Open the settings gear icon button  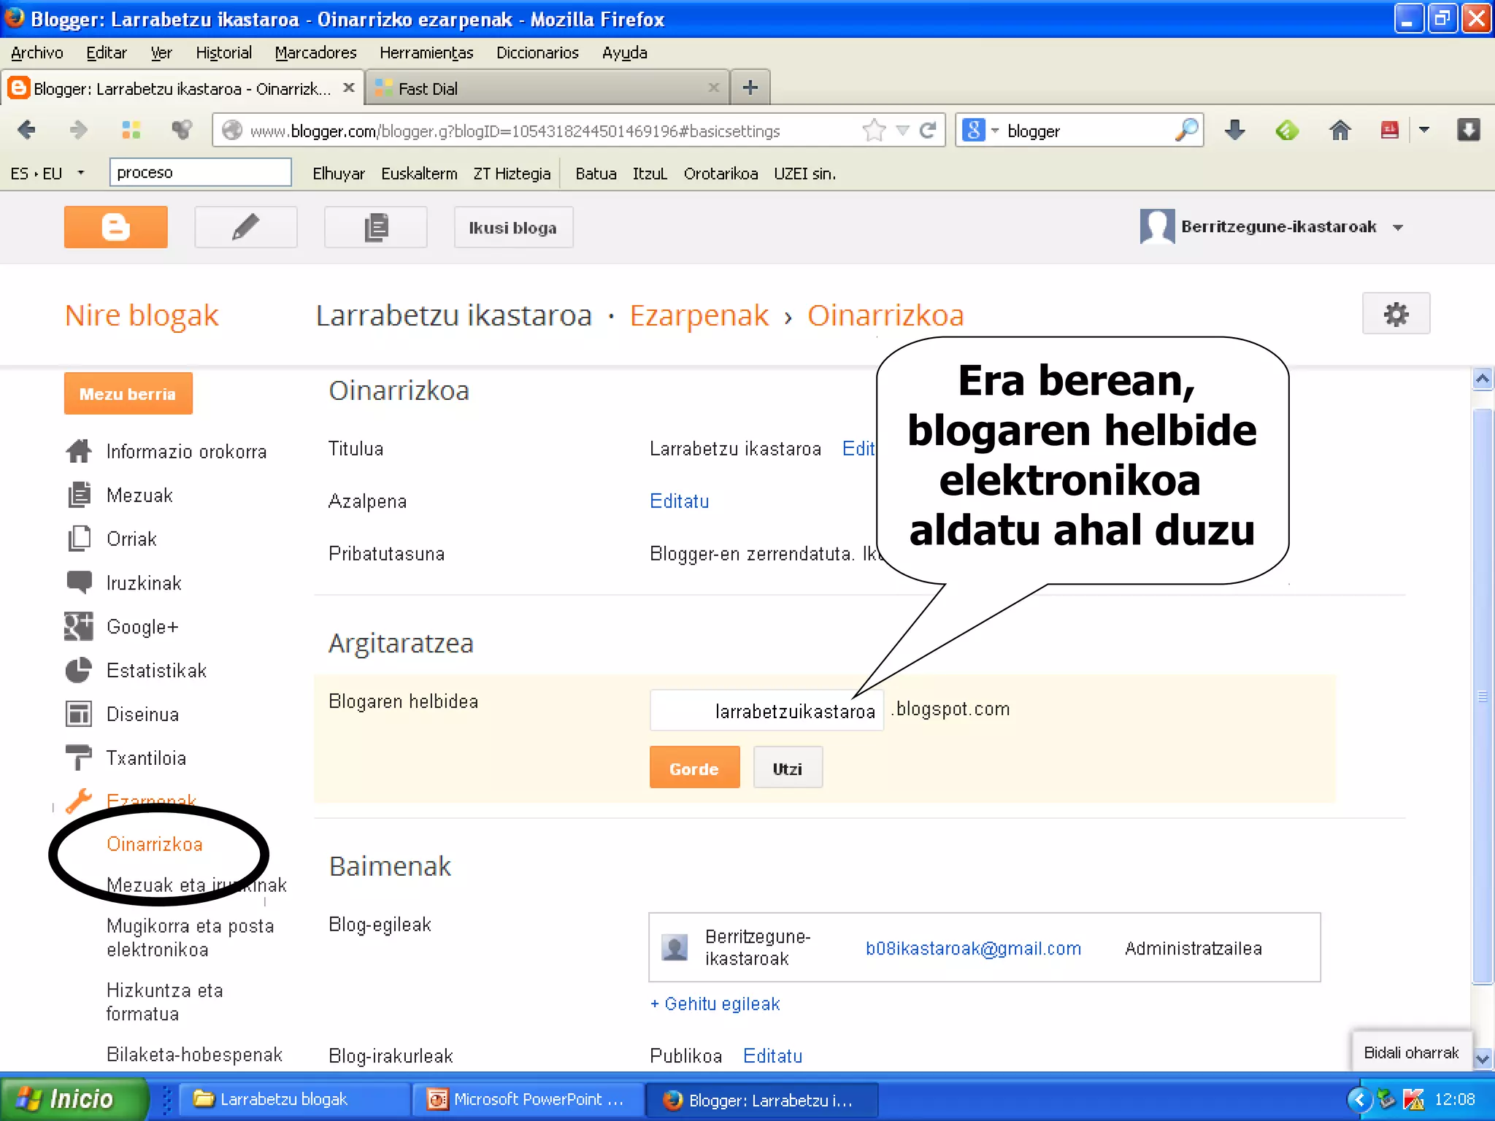click(1396, 314)
